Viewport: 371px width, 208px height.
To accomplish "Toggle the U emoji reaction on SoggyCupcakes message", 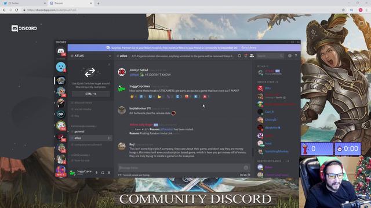I will coord(152,96).
